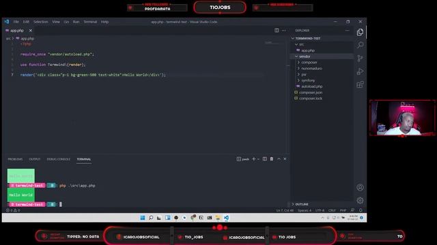Expand the symfony folder

tap(322, 80)
